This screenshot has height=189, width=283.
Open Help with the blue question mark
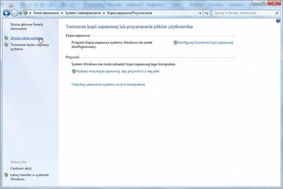(x=278, y=21)
